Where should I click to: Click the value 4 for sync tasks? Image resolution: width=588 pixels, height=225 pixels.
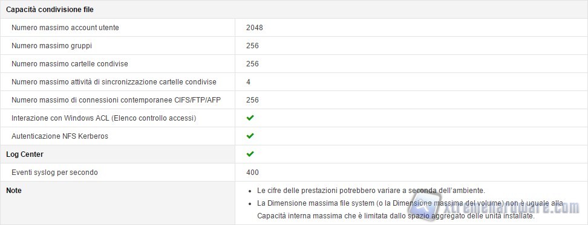(x=248, y=82)
